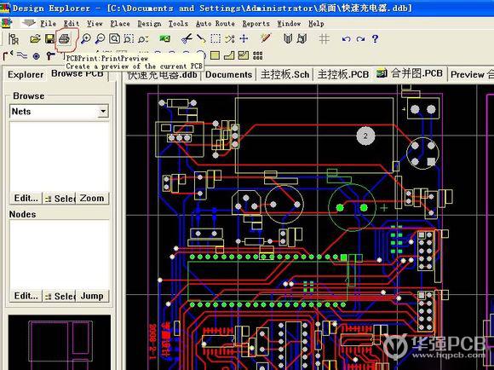This screenshot has width=494, height=370.
Task: Open the Design menu
Action: click(x=149, y=24)
